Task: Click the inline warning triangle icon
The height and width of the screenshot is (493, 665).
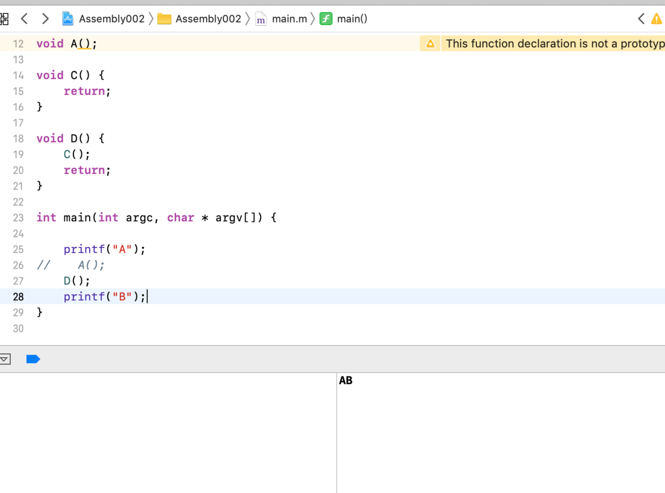Action: point(430,44)
